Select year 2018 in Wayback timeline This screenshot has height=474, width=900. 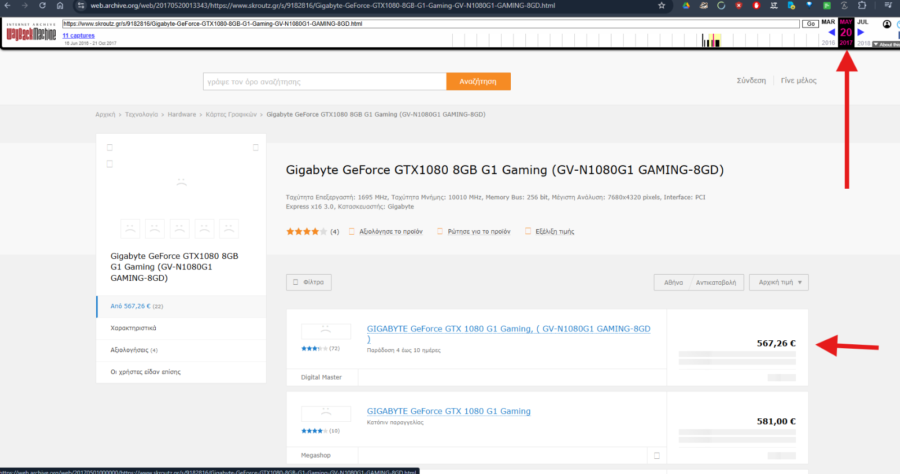[x=864, y=43]
